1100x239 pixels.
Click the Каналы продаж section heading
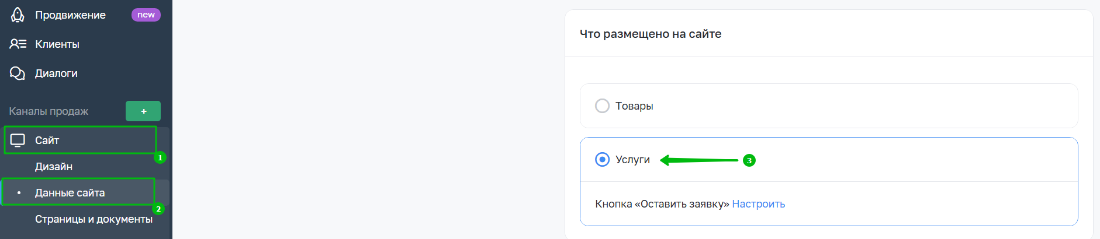point(49,111)
